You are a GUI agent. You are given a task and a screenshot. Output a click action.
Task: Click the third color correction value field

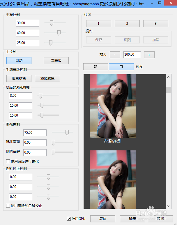coord(21,197)
